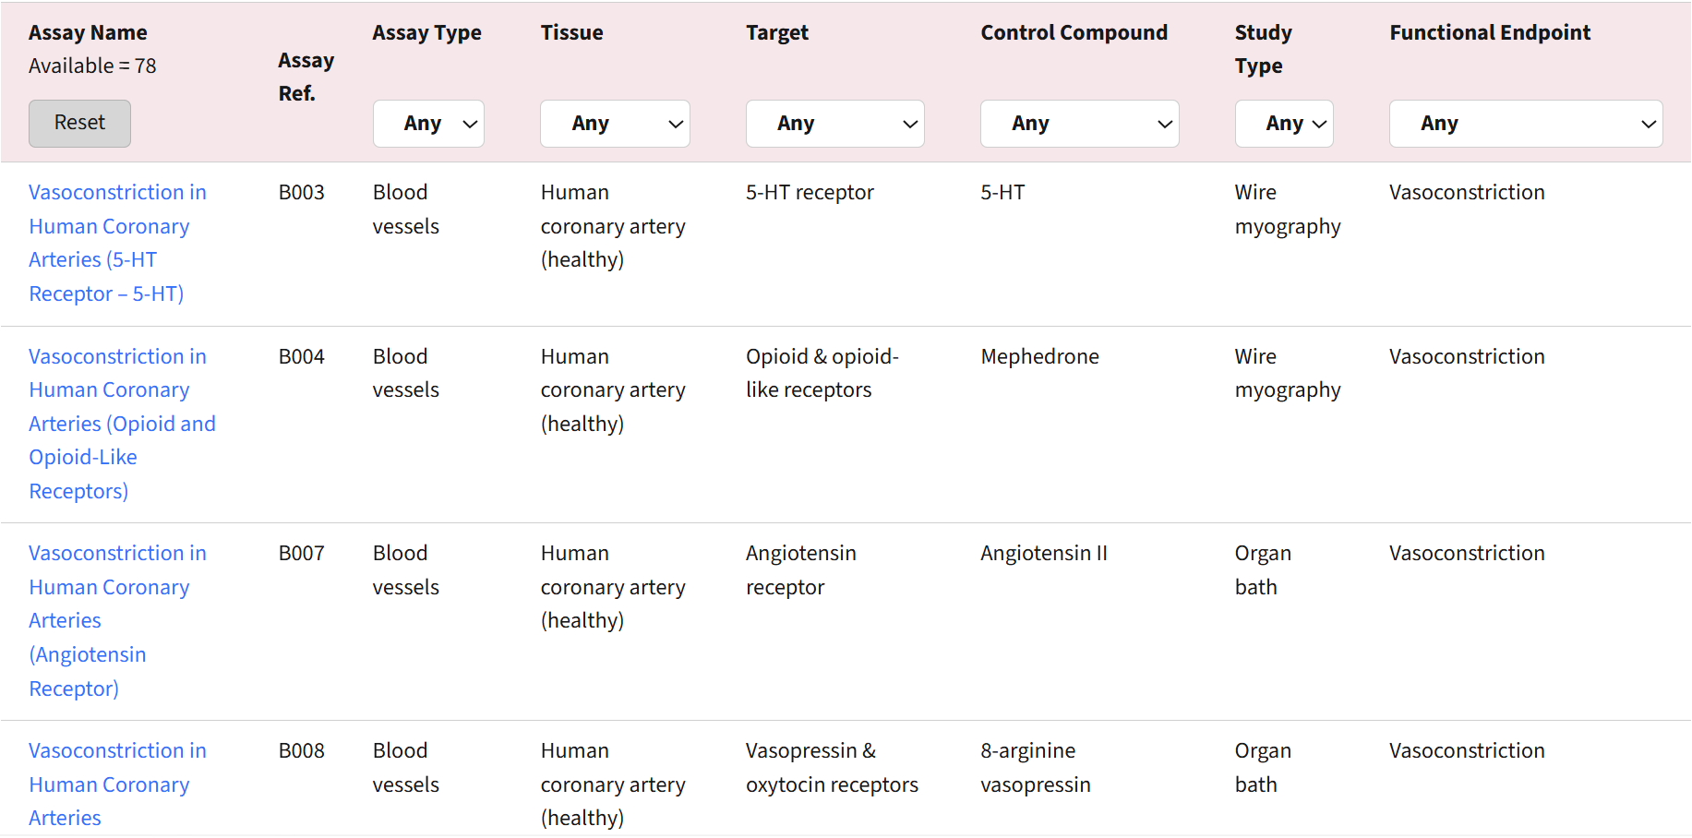Expand the Target filter dropdown
Image resolution: width=1692 pixels, height=838 pixels.
[834, 124]
